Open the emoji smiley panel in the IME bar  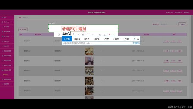138,39
